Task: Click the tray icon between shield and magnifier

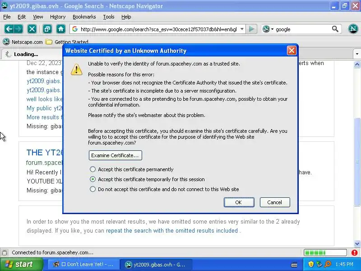Action: tap(319, 264)
